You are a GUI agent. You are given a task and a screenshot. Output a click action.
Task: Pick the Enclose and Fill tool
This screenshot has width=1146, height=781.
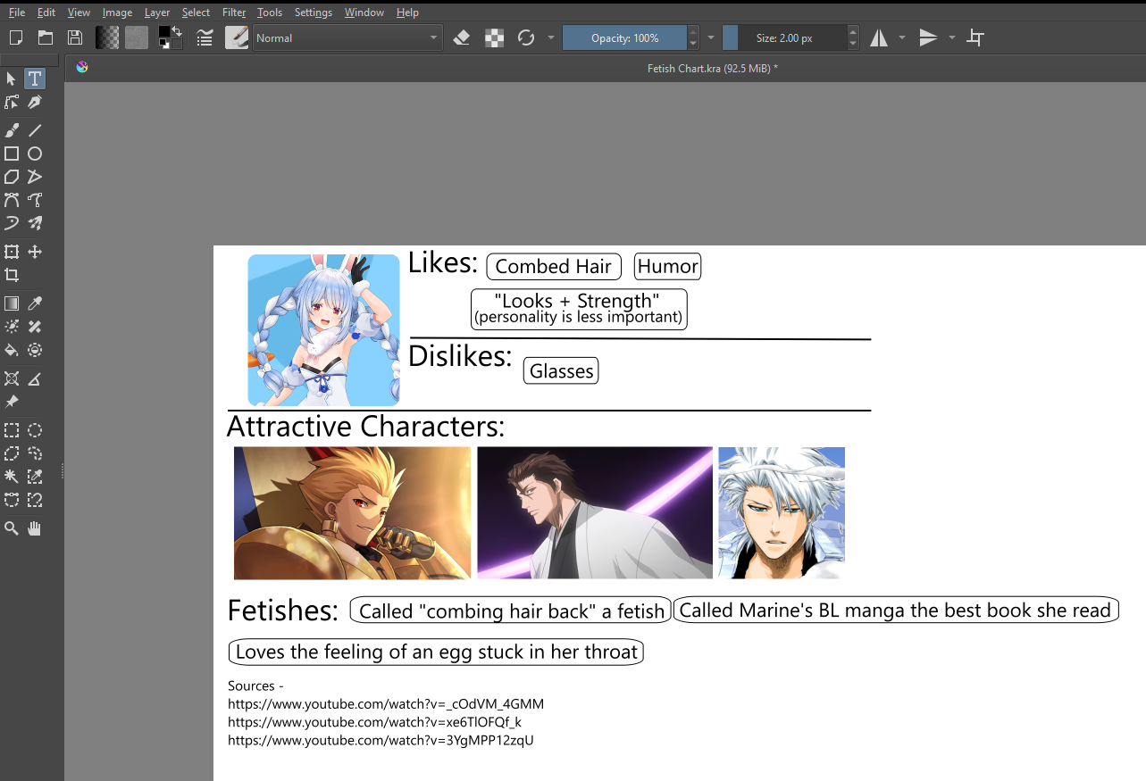click(35, 350)
